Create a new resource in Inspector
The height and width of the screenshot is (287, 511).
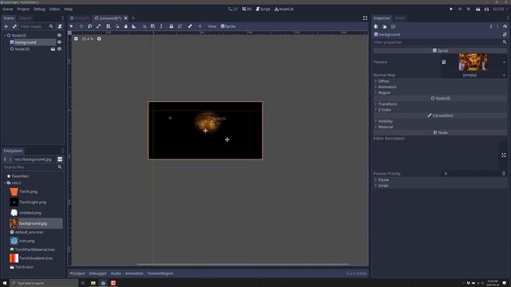[x=376, y=26]
